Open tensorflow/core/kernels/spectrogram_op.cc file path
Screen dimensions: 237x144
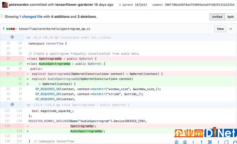(55, 29)
